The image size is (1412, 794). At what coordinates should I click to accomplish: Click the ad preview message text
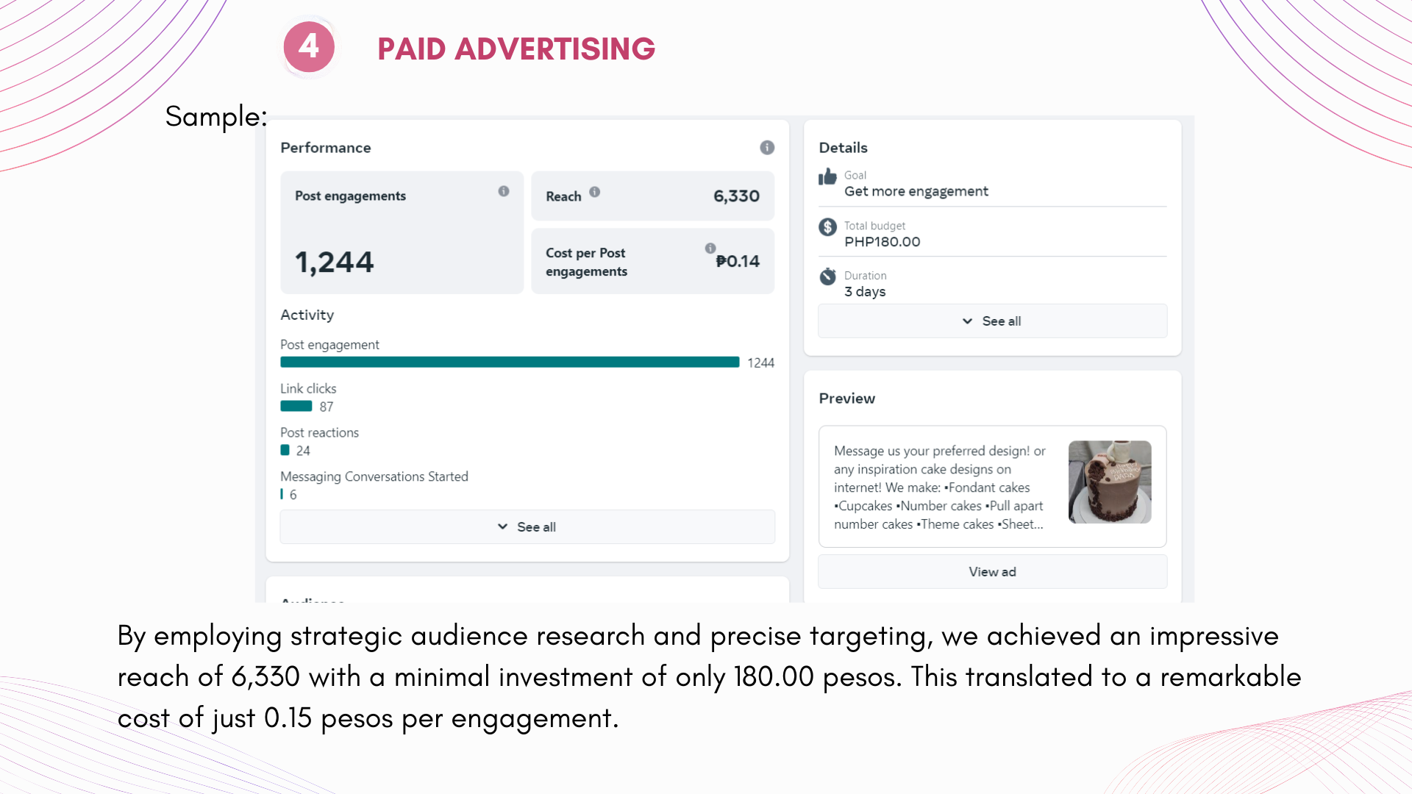tap(939, 487)
